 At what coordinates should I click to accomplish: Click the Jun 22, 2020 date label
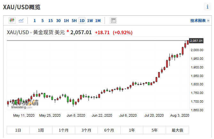(102, 115)
